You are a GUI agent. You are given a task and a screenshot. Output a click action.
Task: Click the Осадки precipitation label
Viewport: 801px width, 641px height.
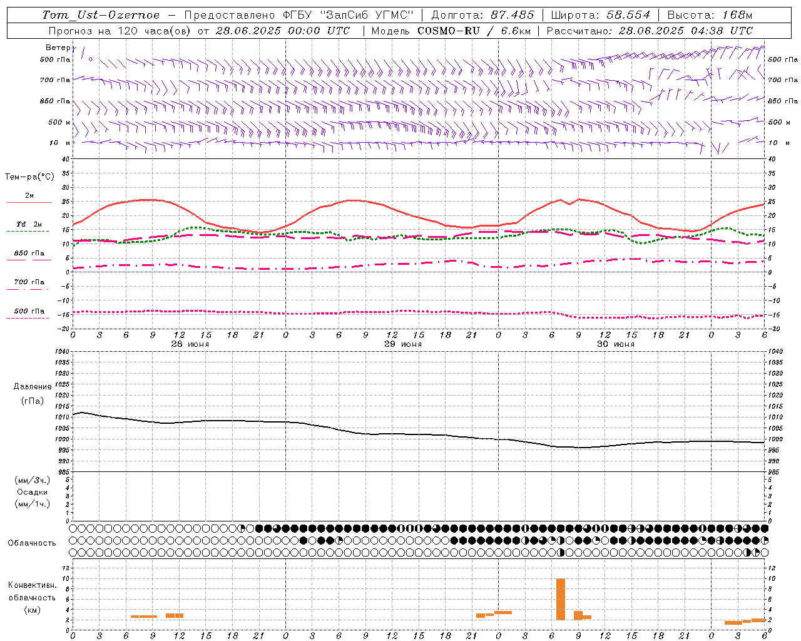coord(33,492)
